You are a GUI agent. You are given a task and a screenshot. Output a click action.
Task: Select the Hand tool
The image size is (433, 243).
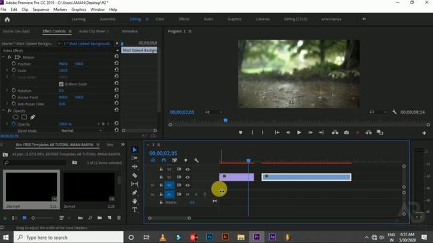tap(135, 201)
